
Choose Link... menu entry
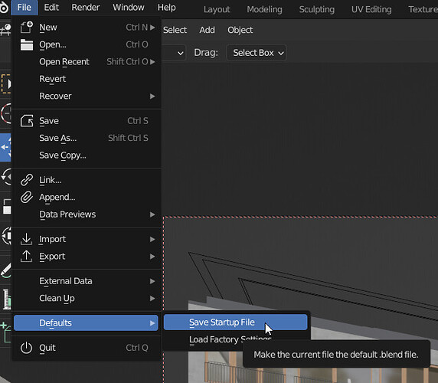pyautogui.click(x=86, y=180)
